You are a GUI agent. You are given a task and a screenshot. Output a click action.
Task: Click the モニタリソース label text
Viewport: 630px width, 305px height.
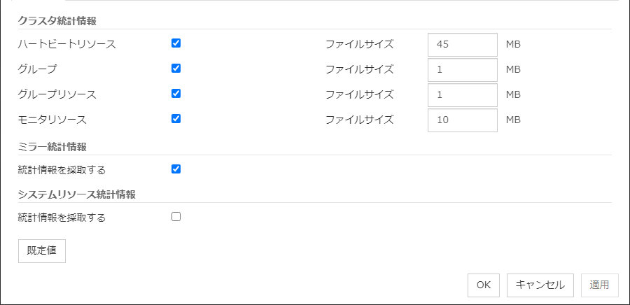click(x=52, y=120)
